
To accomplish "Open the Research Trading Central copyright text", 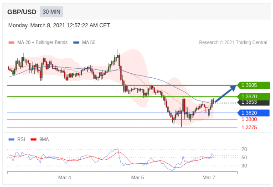I will click(x=233, y=43).
